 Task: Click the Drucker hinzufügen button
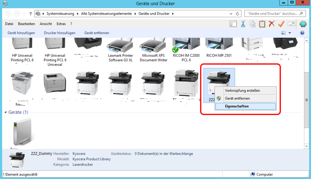click(59, 33)
